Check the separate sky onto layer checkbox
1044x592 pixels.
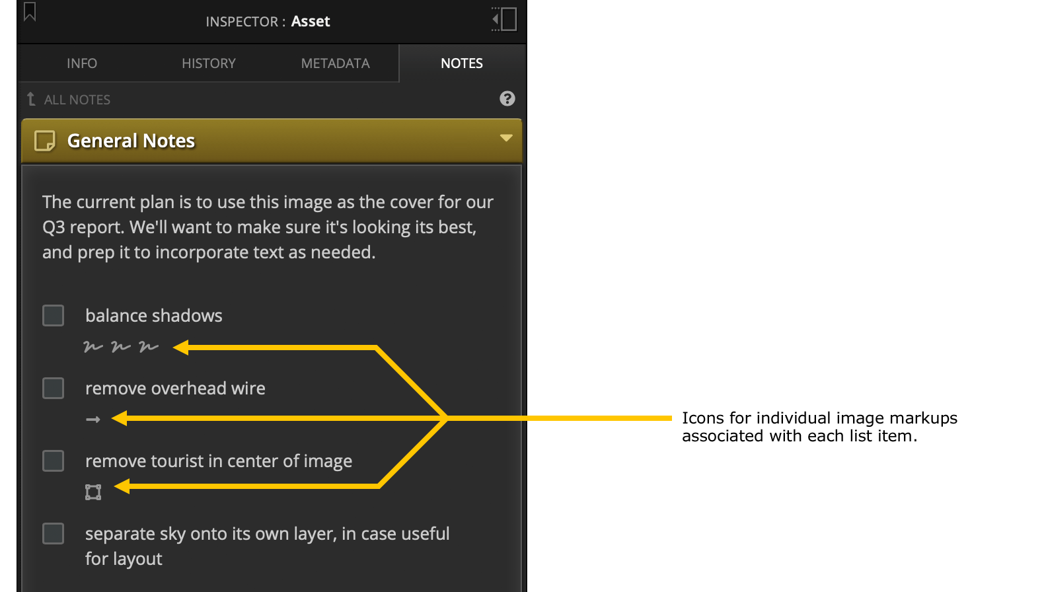(54, 534)
